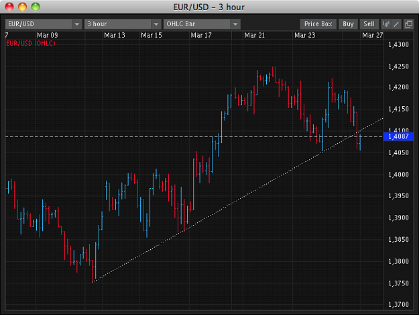Click the 1,4200 price axis label
Image resolution: width=419 pixels, height=315 pixels.
[x=398, y=87]
